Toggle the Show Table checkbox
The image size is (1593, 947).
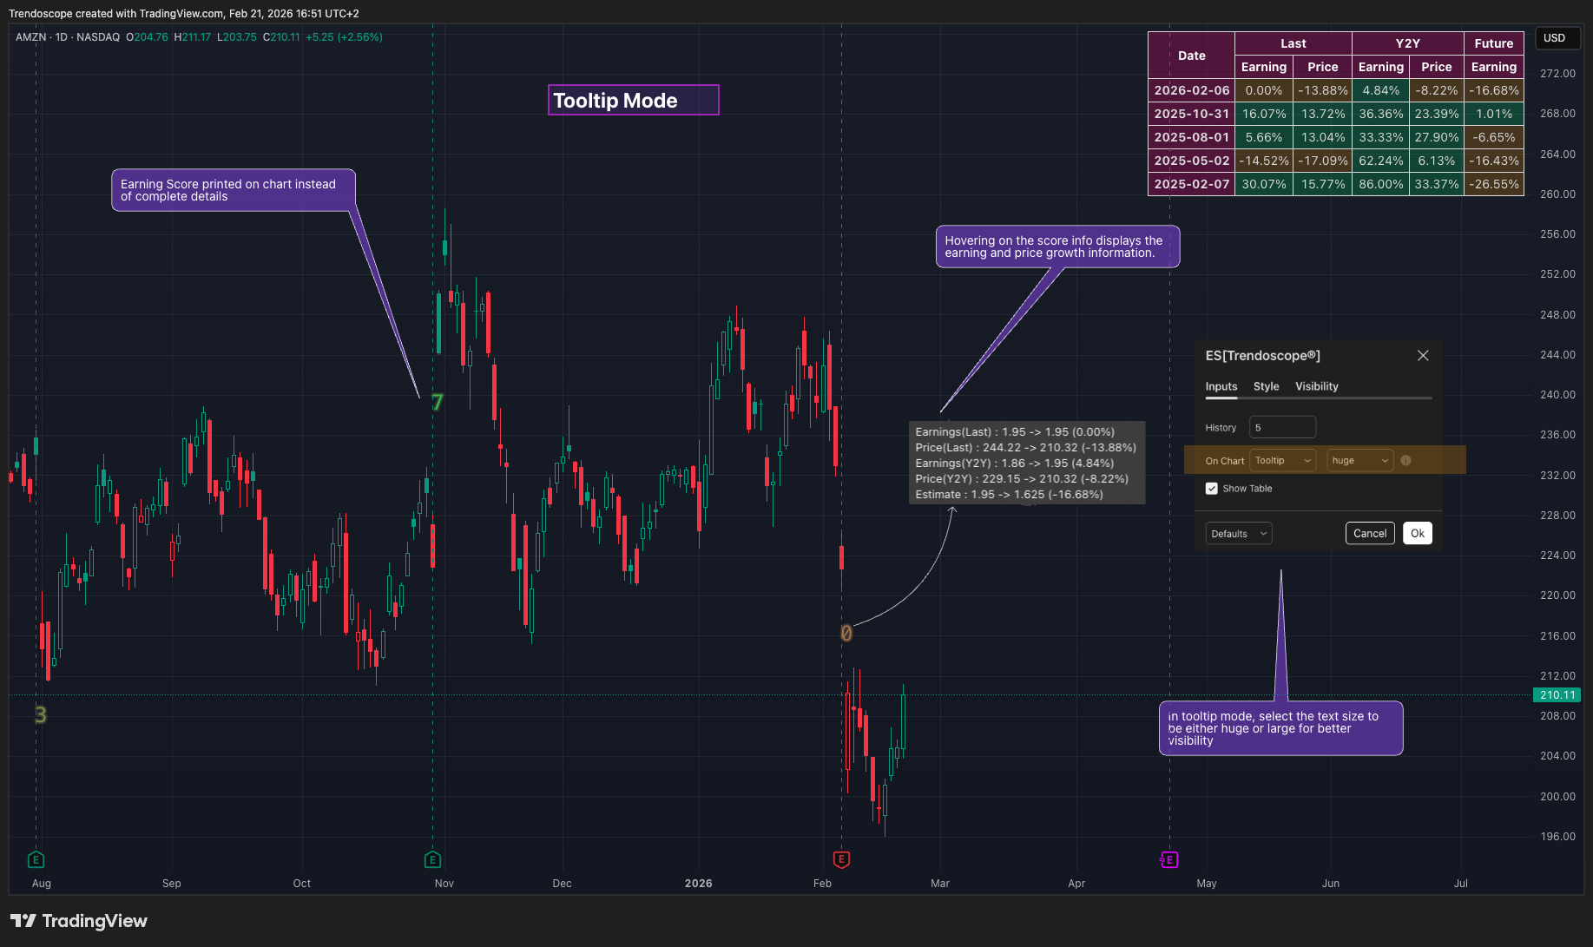1212,489
